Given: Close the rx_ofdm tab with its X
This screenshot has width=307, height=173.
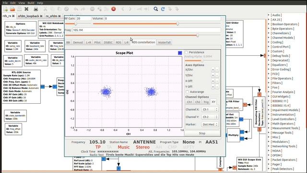Looking at the screenshot, I should (59, 16).
